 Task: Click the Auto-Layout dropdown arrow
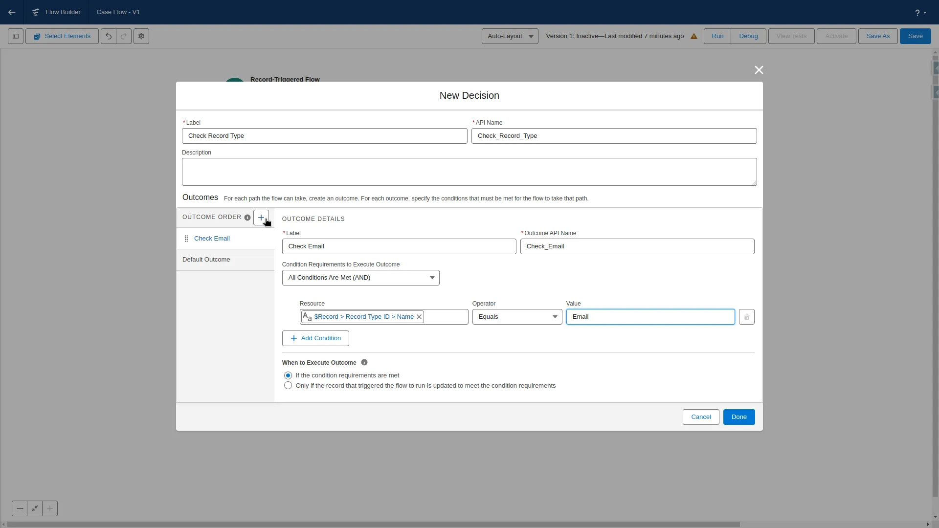(531, 36)
